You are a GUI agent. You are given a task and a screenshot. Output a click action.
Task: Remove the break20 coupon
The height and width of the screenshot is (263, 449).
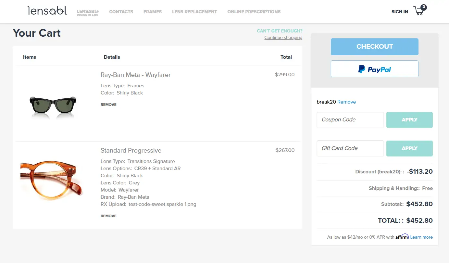[x=347, y=102]
